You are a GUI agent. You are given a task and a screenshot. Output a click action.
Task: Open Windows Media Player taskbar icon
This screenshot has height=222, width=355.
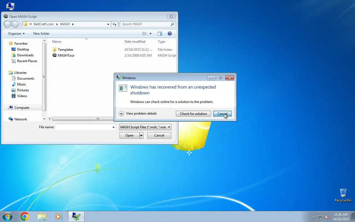[59, 216]
